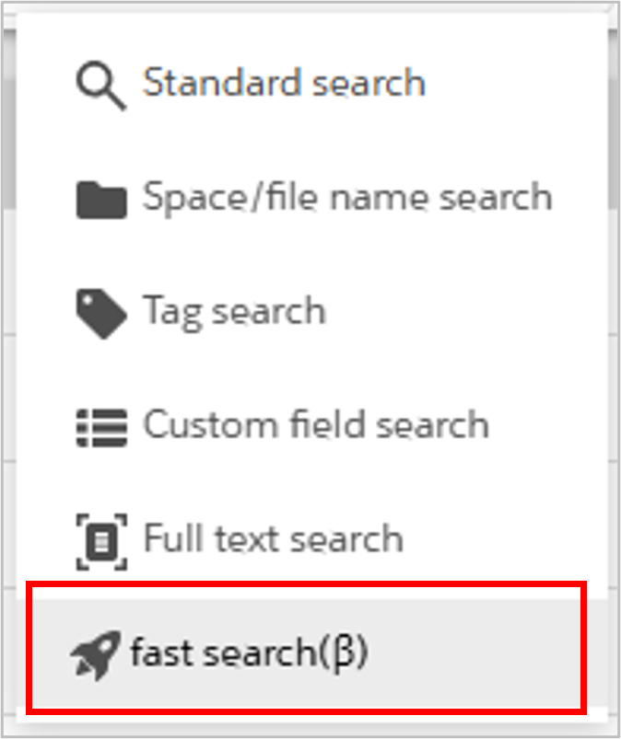The width and height of the screenshot is (621, 739).
Task: Click the folder icon for Space/file name search
Action: click(x=100, y=200)
